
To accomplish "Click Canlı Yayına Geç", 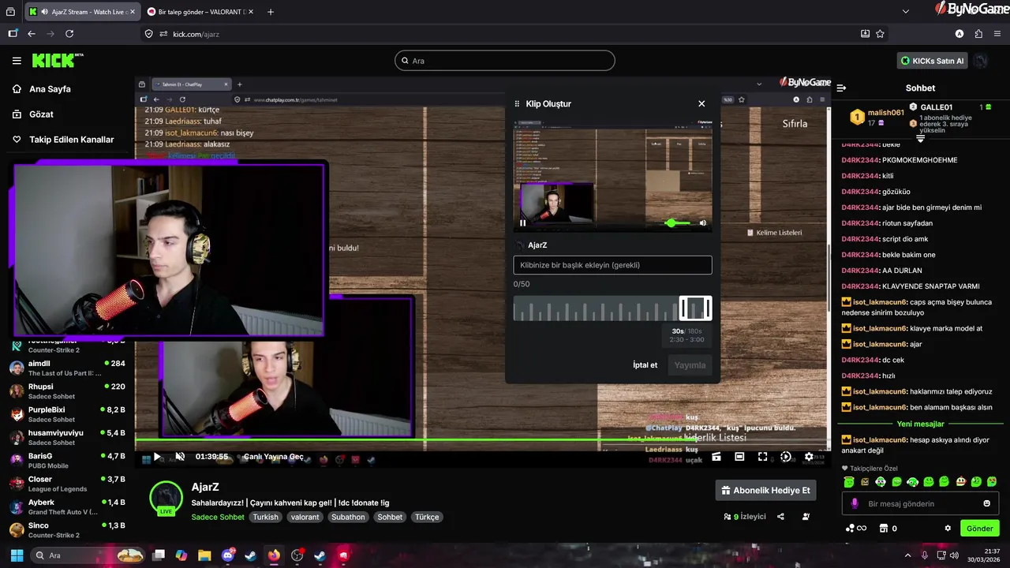I will coord(273,457).
